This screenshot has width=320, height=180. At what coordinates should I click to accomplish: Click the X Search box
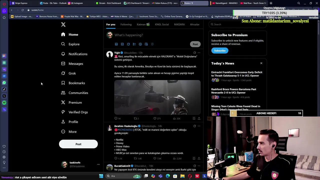(x=237, y=24)
